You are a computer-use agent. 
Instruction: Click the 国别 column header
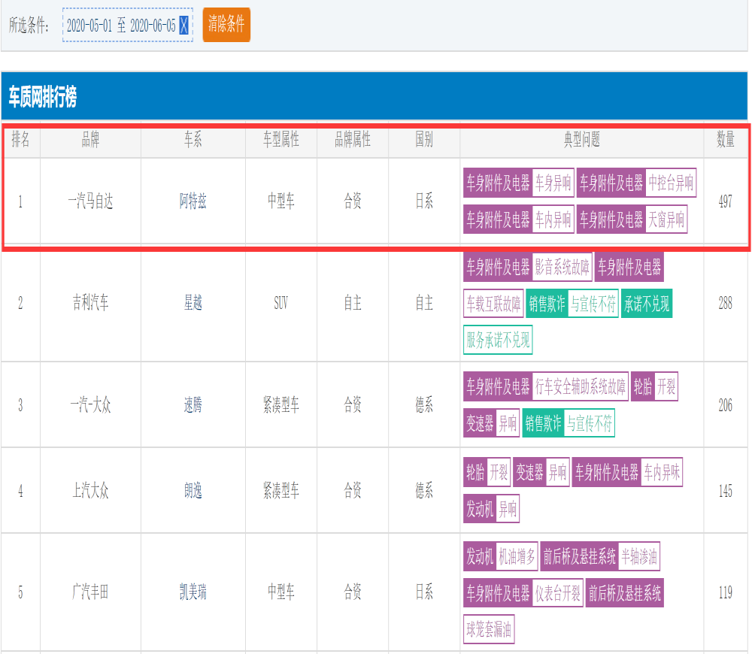click(424, 140)
